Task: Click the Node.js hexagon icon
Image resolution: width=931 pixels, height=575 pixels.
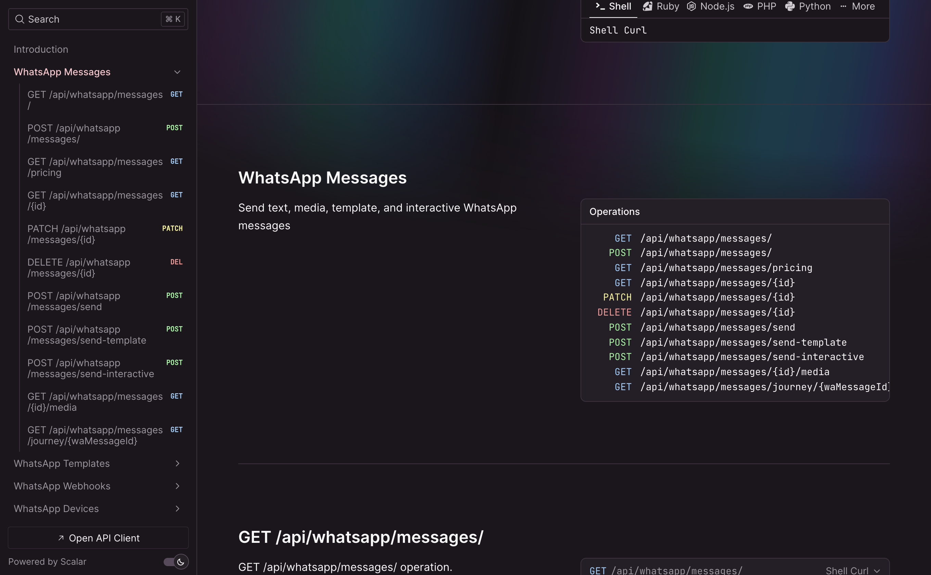Action: 691,6
